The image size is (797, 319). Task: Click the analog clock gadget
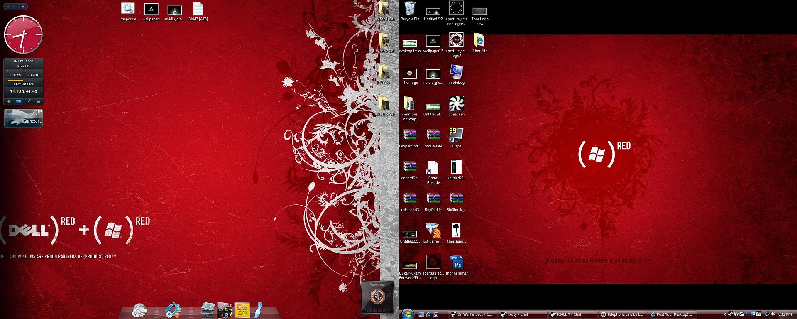(x=23, y=34)
